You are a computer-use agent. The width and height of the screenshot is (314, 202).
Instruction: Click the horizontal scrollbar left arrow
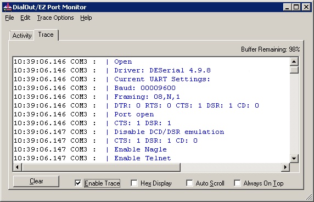18,167
